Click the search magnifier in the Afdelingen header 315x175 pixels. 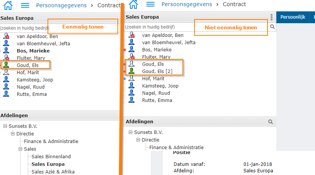271,122
